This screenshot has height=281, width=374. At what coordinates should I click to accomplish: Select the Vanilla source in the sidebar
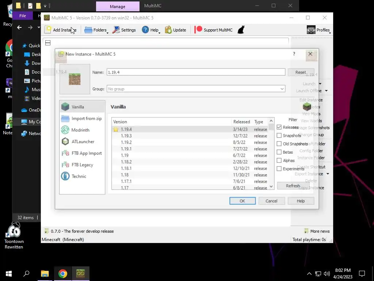click(82, 107)
